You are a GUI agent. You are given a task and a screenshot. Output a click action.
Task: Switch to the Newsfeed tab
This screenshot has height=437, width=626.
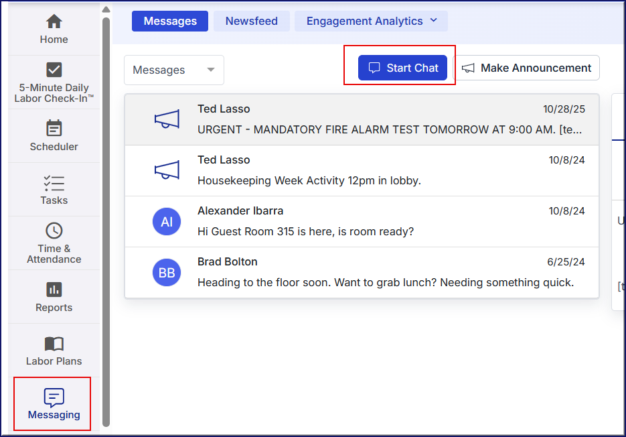pyautogui.click(x=251, y=21)
